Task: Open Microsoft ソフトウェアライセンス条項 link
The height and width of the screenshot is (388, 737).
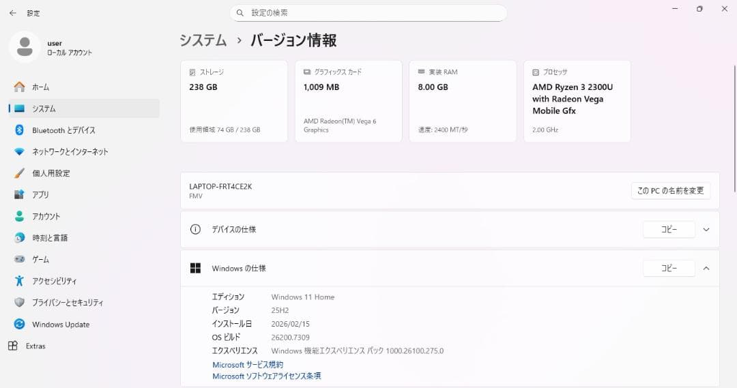Action: pos(267,376)
